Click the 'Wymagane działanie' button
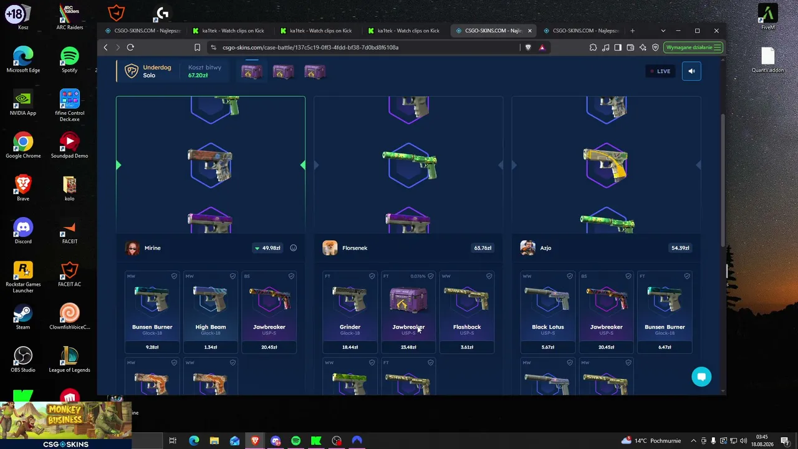This screenshot has width=798, height=449. (x=693, y=47)
